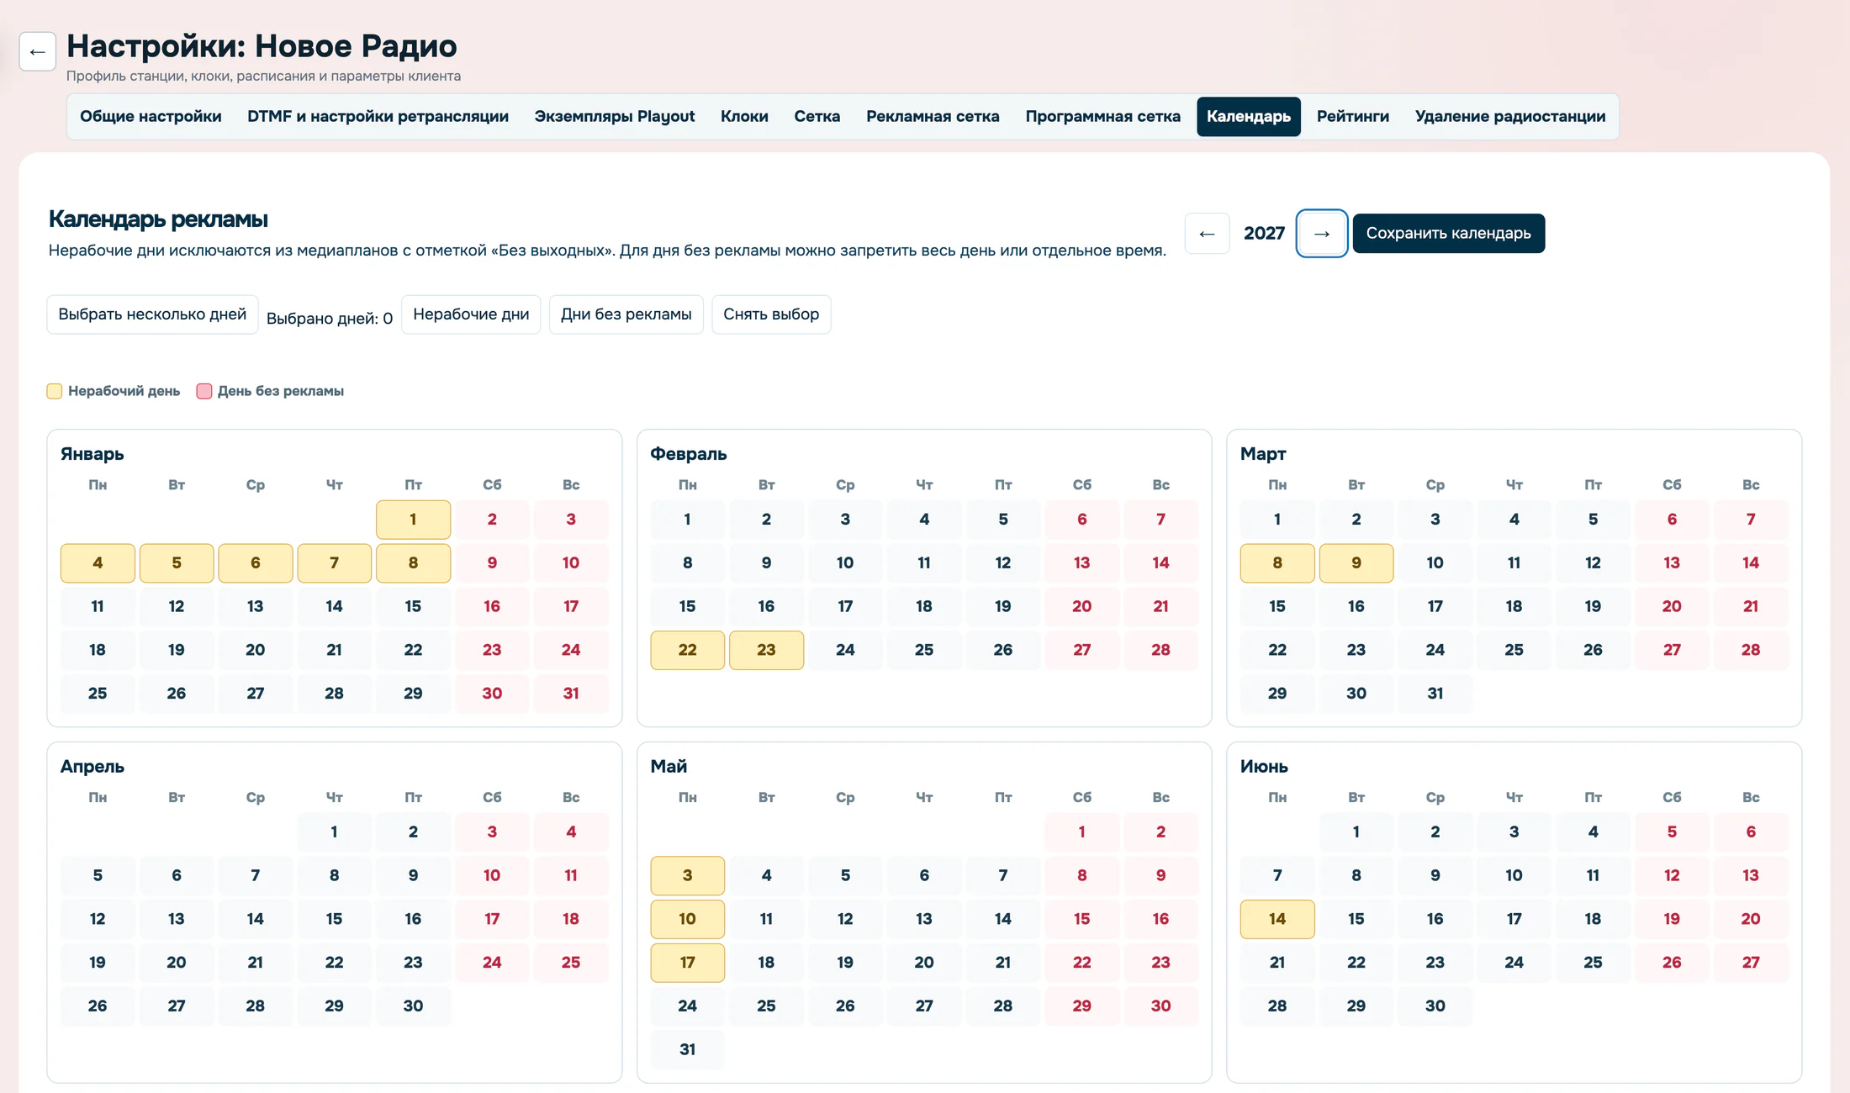1850x1093 pixels.
Task: Select May 10 highlighted day
Action: coord(687,919)
